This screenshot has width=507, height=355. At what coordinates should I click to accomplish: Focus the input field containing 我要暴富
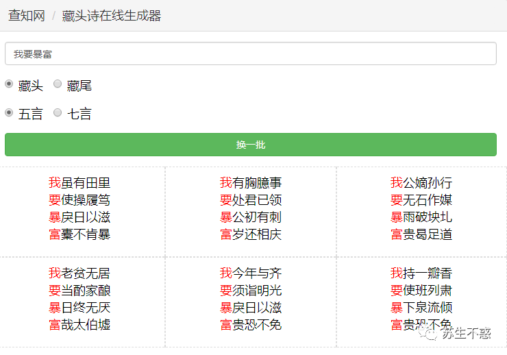coord(251,53)
